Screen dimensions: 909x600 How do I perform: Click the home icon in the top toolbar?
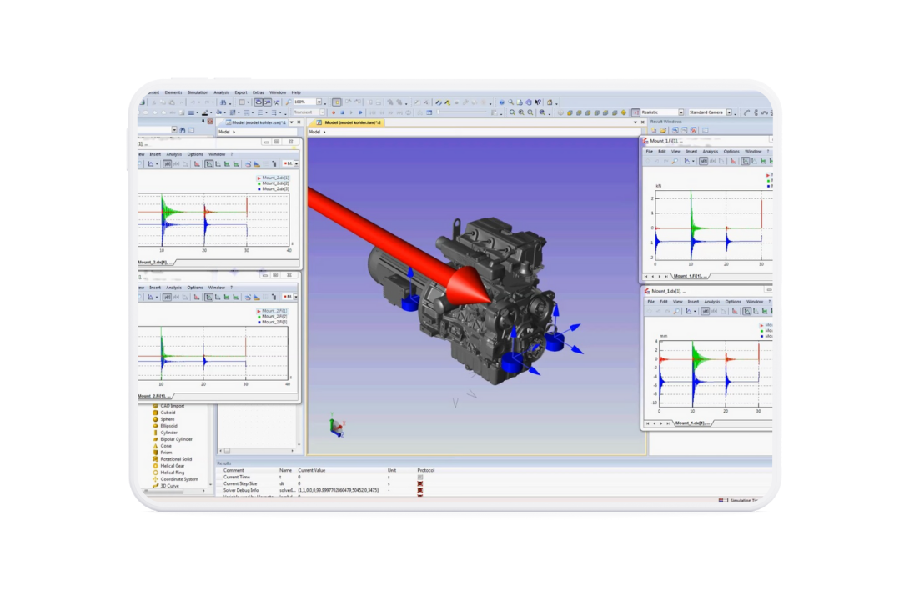(x=550, y=102)
